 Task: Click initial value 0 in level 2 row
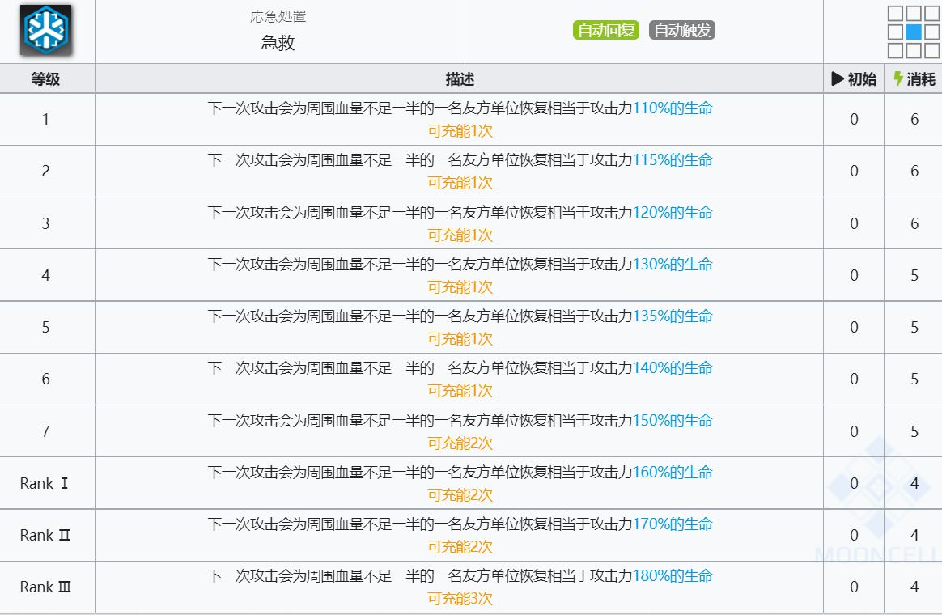coord(854,172)
